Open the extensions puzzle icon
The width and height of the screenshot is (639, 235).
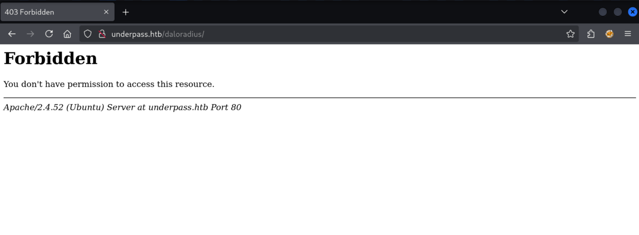pyautogui.click(x=591, y=34)
